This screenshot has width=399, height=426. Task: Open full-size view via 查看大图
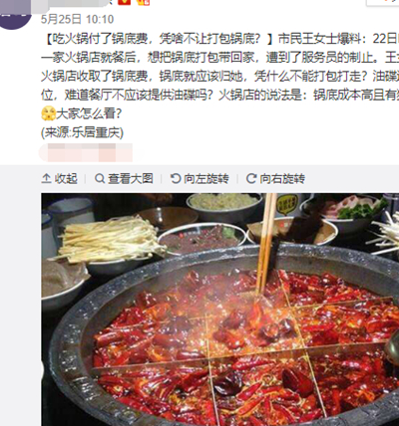[x=131, y=178]
